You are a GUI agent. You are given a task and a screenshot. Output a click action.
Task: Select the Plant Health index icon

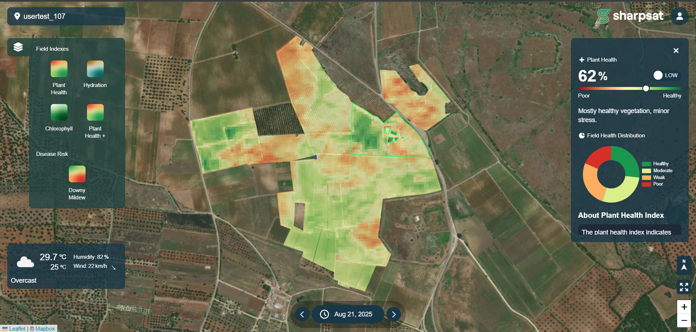[x=59, y=69]
